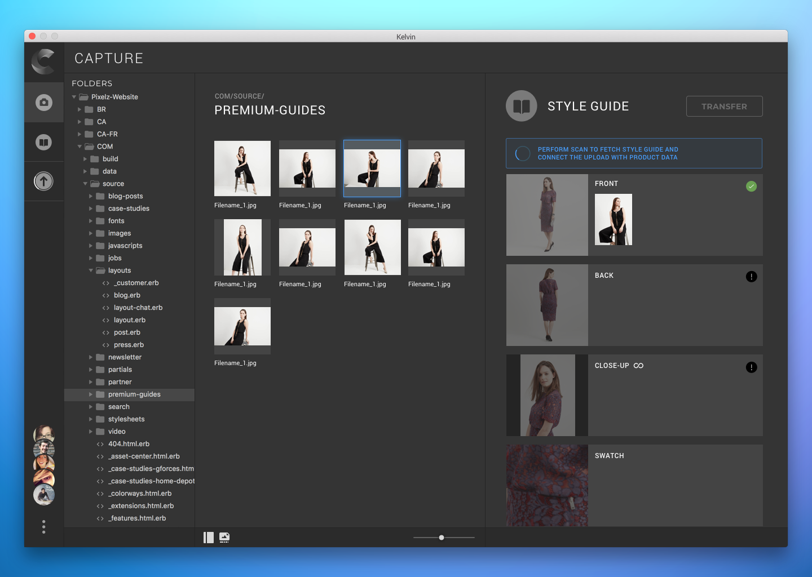Click the Capture app logo
The width and height of the screenshot is (812, 577).
[43, 61]
